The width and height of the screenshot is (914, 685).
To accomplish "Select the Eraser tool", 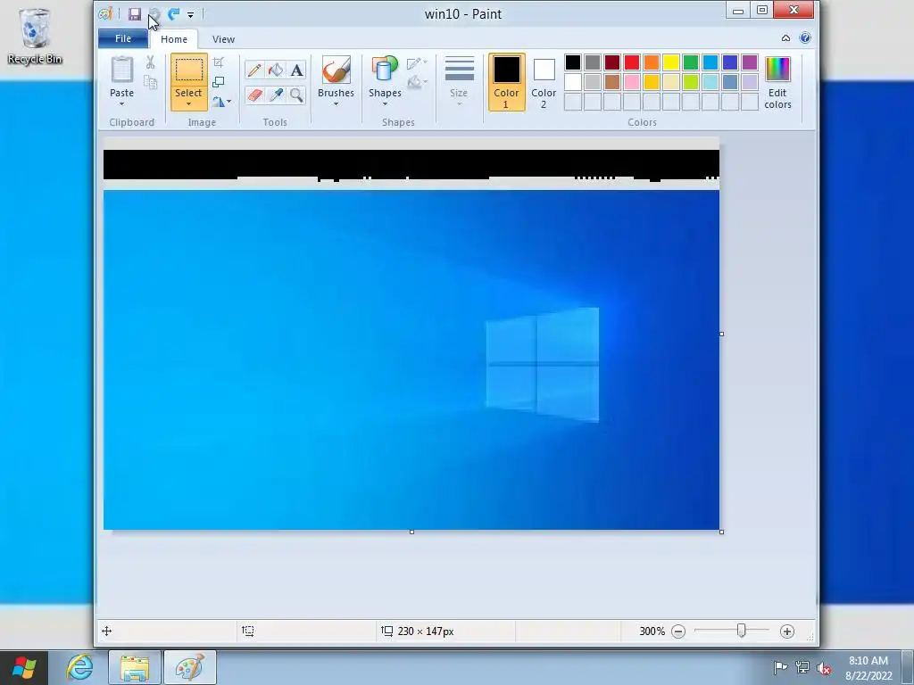I will pos(254,95).
